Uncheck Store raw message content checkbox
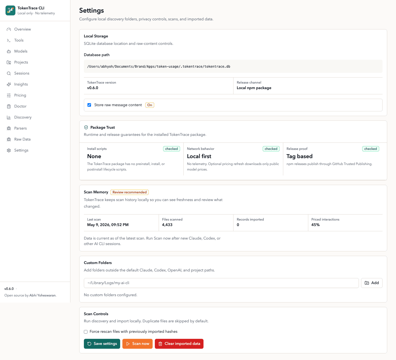The width and height of the screenshot is (396, 360). coord(89,105)
